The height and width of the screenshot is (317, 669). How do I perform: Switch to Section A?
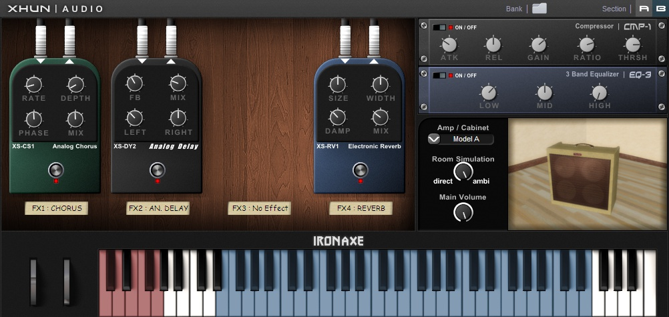point(644,9)
